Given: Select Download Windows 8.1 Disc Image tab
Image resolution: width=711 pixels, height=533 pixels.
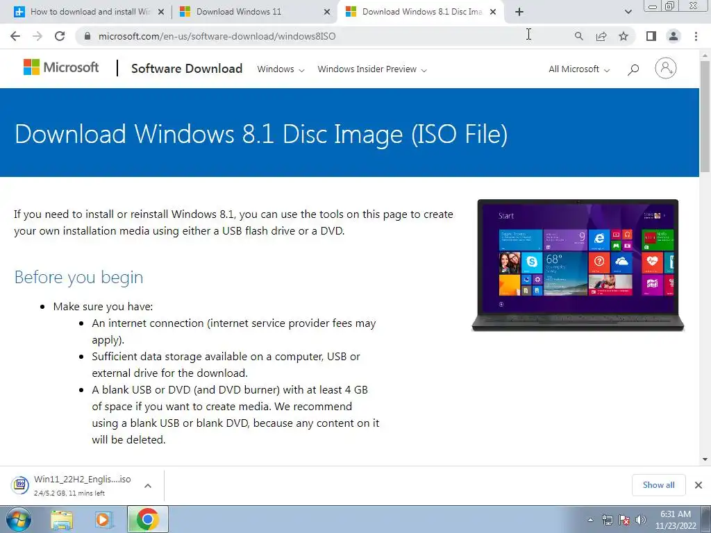Looking at the screenshot, I should click(421, 12).
